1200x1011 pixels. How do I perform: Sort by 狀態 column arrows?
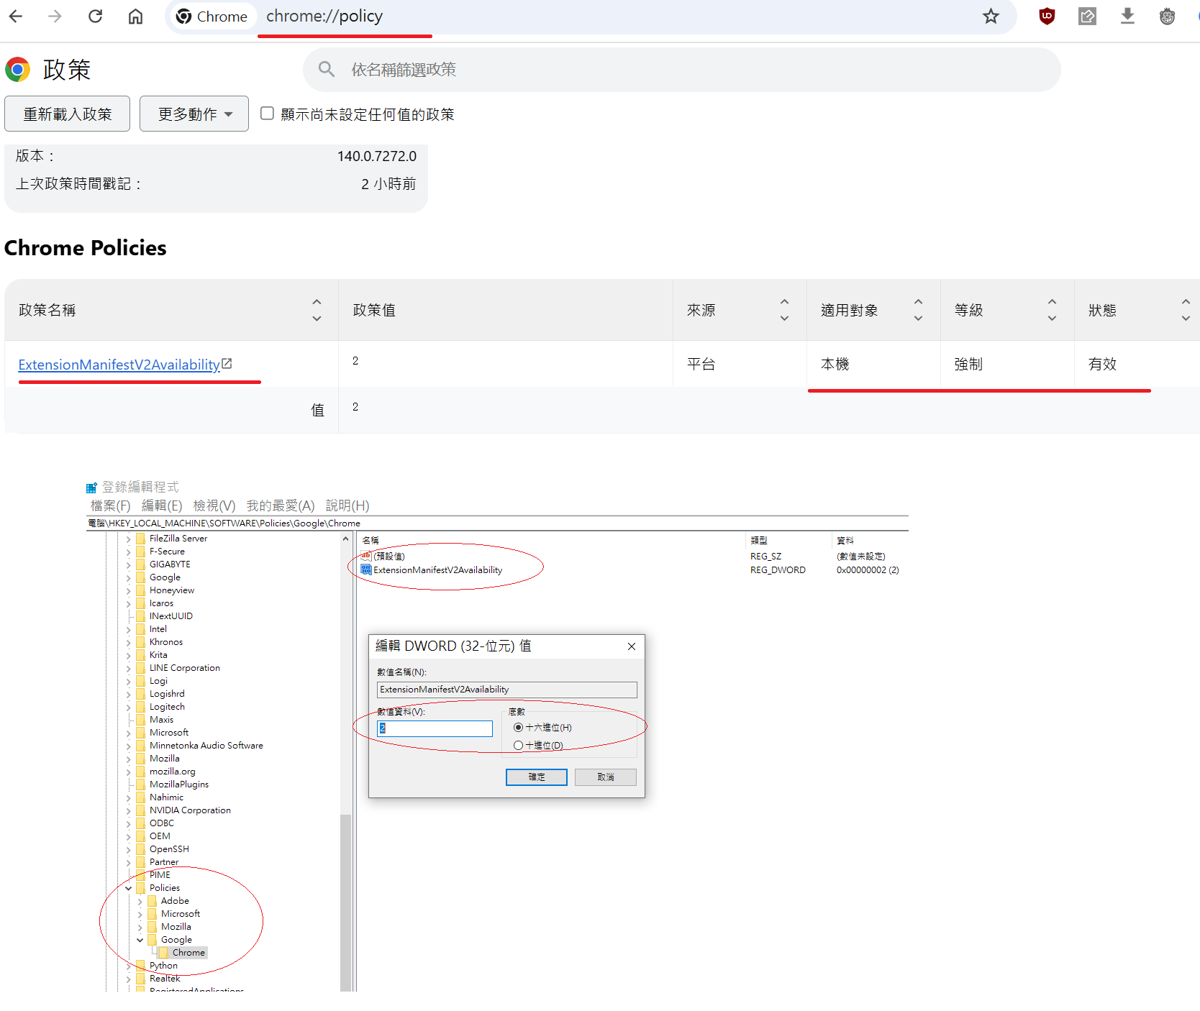(x=1186, y=310)
